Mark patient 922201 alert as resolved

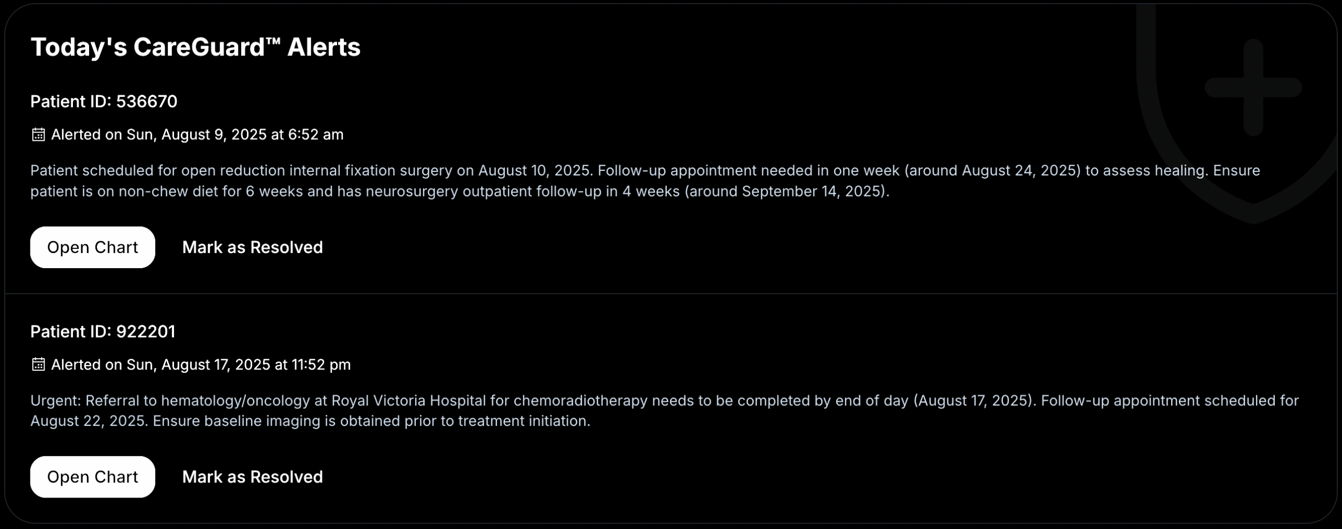[252, 477]
